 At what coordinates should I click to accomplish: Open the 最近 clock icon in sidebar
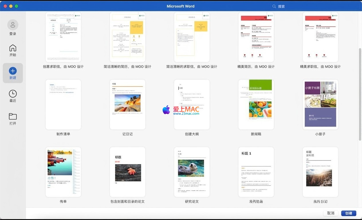[x=13, y=94]
